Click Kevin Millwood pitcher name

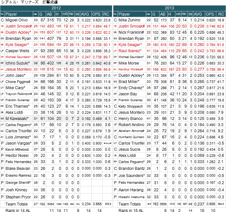[x=17, y=149]
